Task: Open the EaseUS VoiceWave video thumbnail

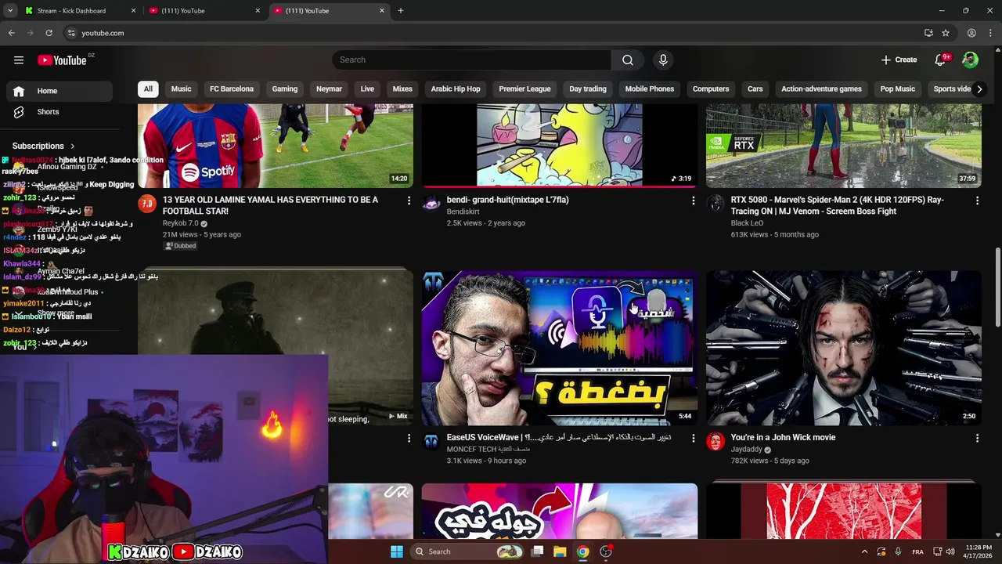Action: (559, 348)
